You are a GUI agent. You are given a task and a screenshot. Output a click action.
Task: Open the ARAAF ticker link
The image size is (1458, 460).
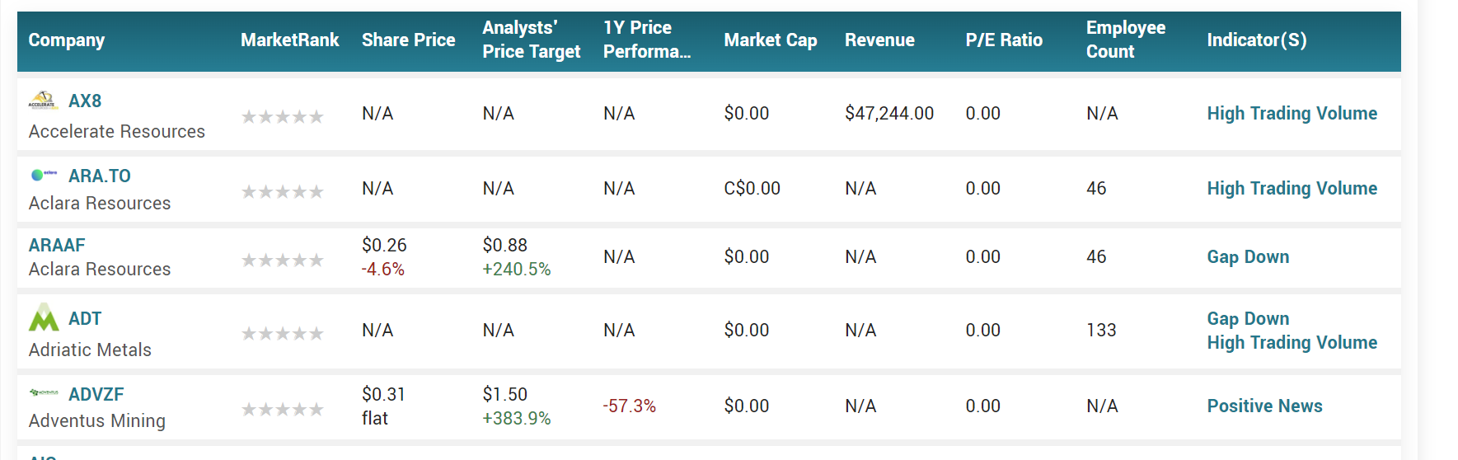coord(57,245)
